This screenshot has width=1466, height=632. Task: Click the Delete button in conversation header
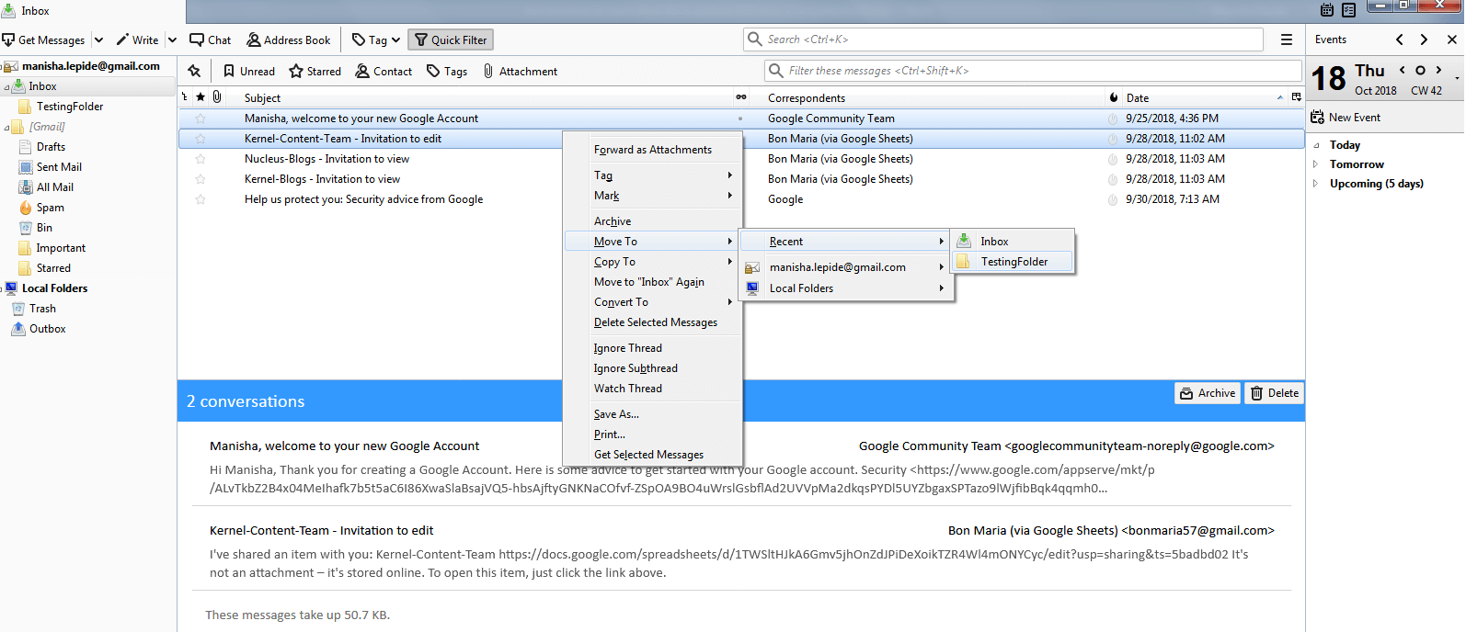(x=1275, y=393)
